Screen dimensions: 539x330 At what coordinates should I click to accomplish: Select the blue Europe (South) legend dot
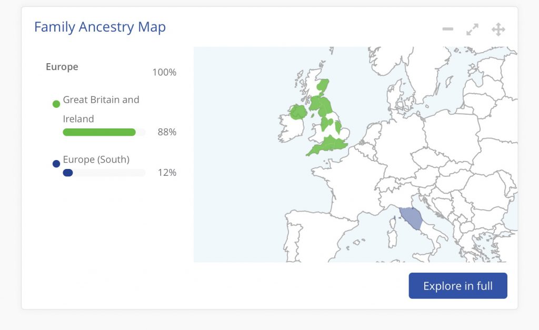coord(56,164)
